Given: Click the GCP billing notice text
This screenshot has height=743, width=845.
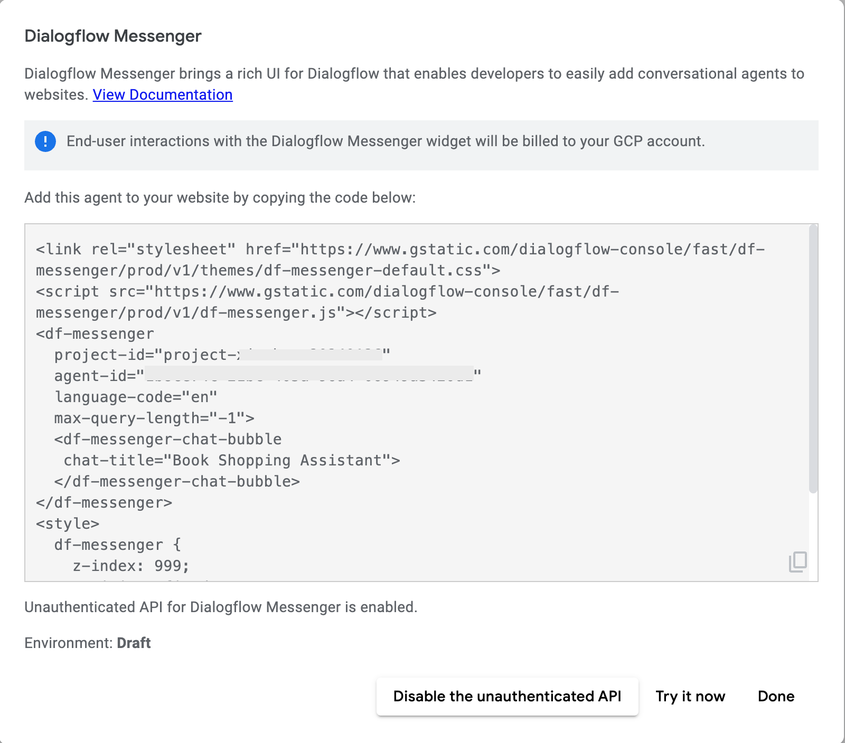Looking at the screenshot, I should [386, 141].
